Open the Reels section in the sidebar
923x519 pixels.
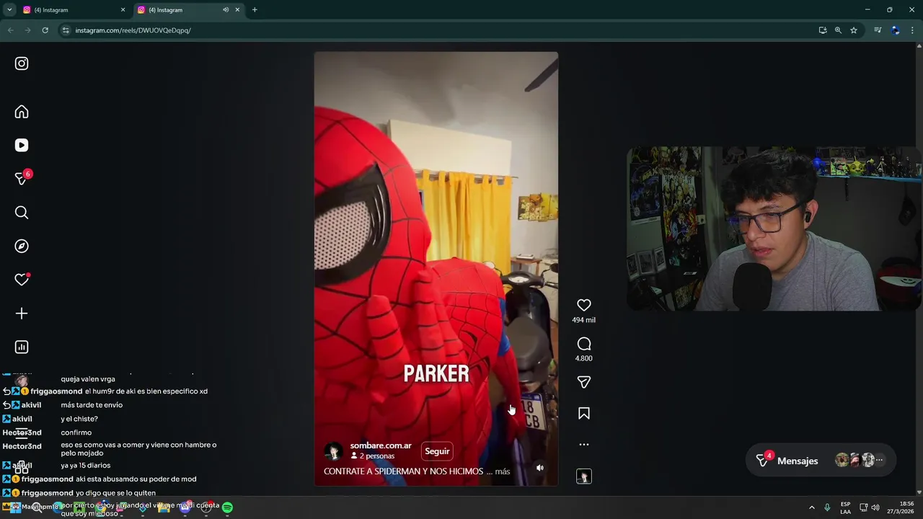pos(22,146)
